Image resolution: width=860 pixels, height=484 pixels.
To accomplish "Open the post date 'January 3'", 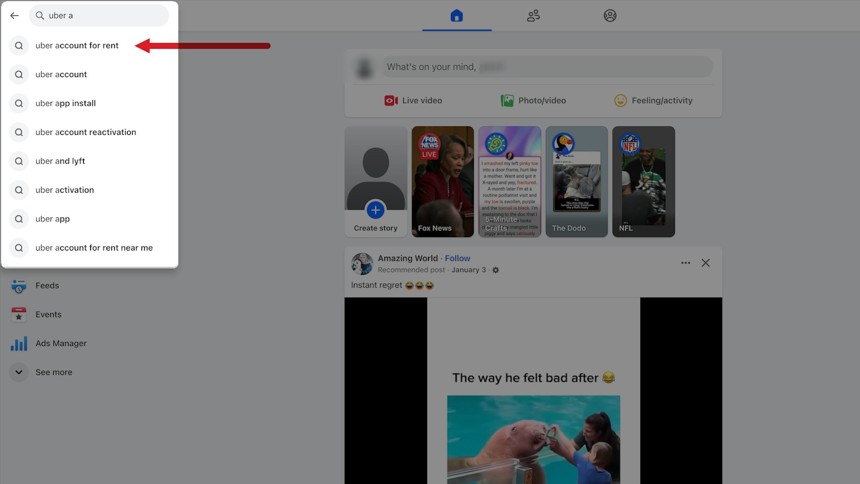I will (468, 270).
